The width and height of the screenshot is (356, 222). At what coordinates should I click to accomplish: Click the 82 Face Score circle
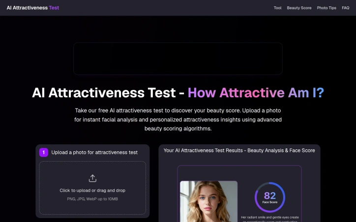tap(270, 197)
